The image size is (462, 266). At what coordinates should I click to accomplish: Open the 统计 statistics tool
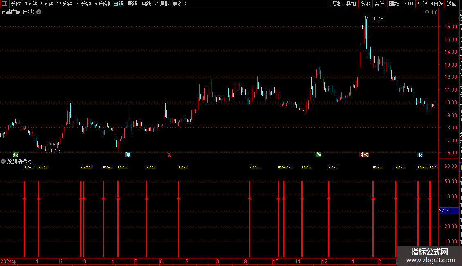[379, 4]
